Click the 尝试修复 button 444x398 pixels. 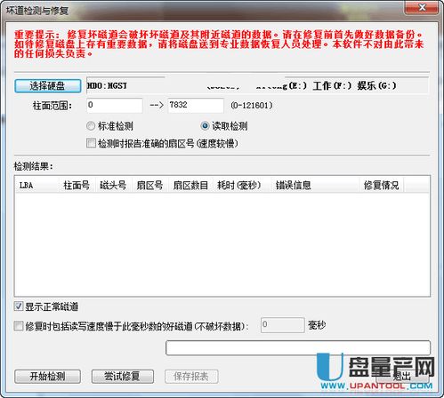point(123,377)
